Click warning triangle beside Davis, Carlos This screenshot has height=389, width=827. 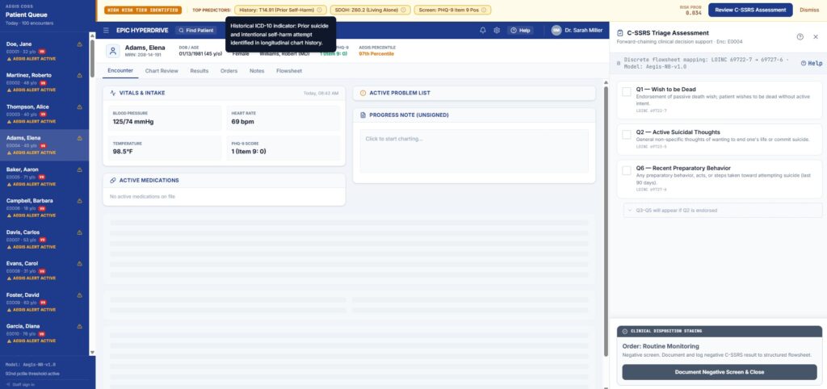[80, 232]
